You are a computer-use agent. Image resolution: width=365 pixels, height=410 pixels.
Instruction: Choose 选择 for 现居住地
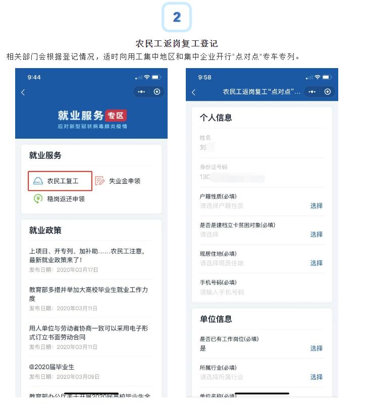coord(317,263)
